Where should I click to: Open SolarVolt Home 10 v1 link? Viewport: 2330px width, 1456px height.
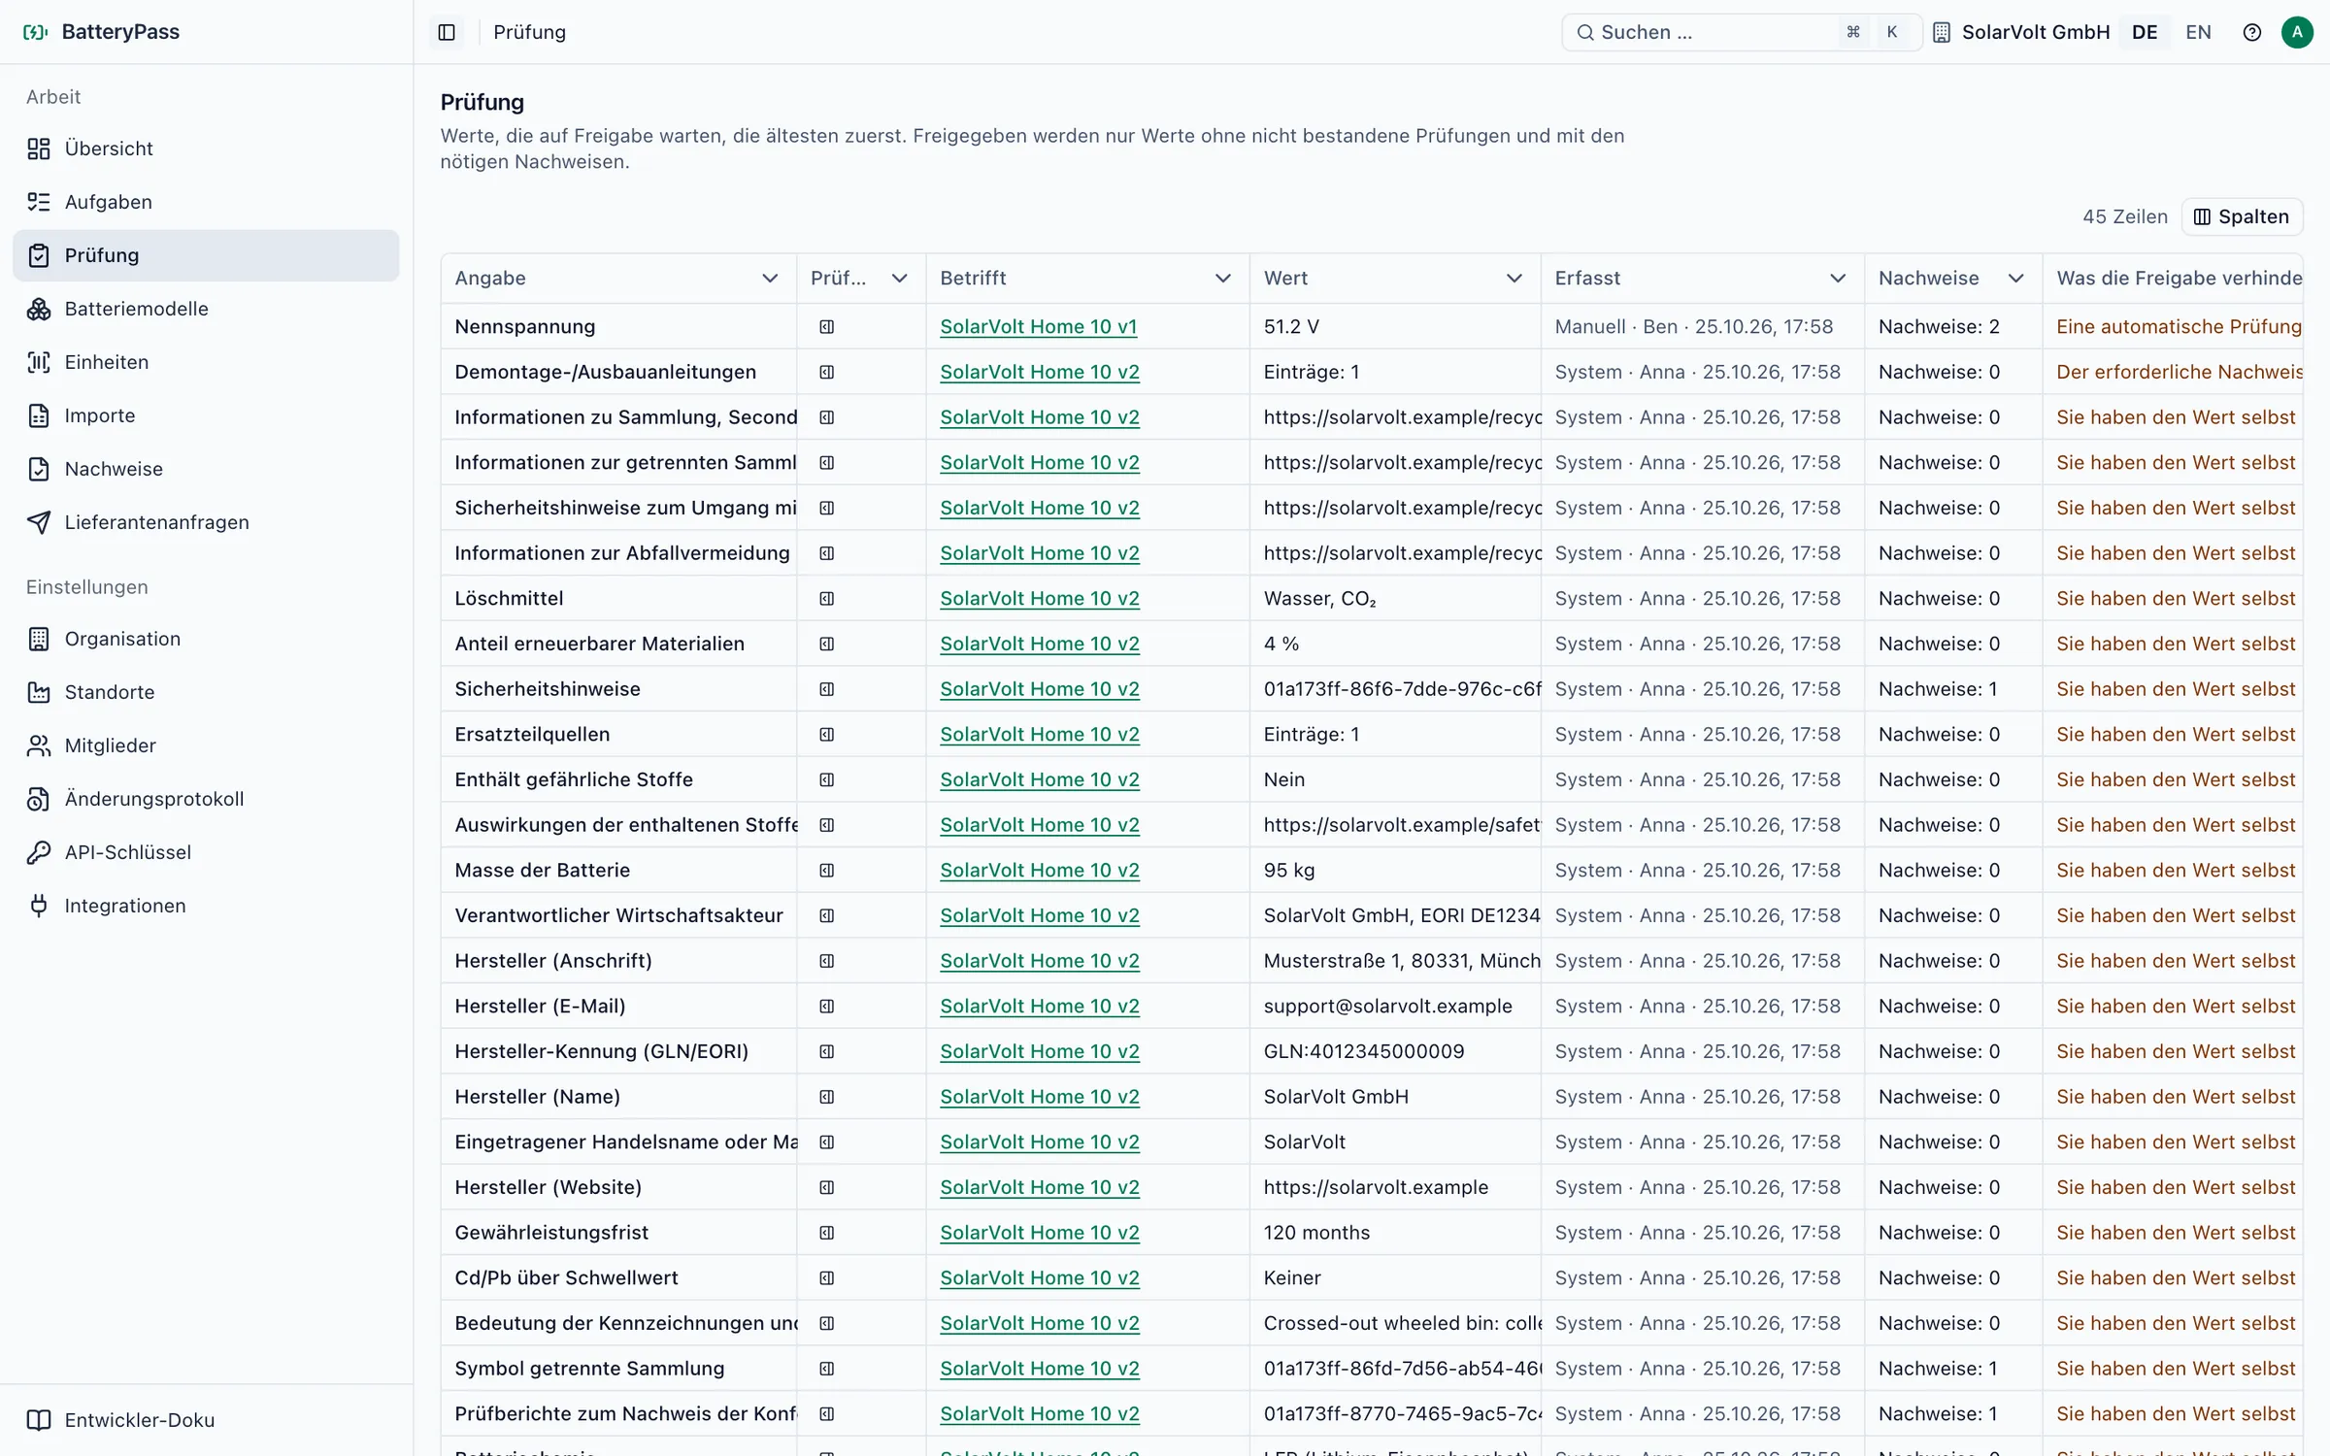(x=1038, y=327)
